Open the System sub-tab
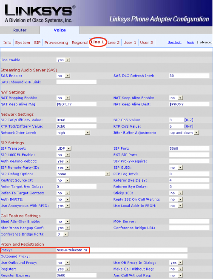 (x=23, y=43)
